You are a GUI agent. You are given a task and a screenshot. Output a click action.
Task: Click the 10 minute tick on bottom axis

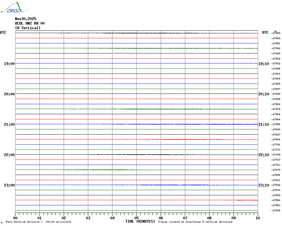257,218
